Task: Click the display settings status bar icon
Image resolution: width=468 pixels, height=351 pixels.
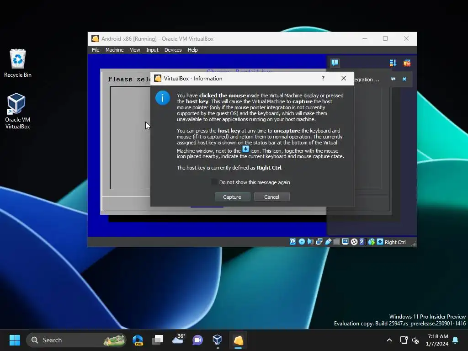Action: [x=346, y=242]
